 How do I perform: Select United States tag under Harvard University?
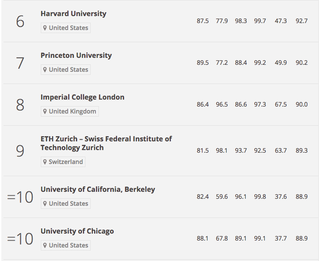pos(66,28)
